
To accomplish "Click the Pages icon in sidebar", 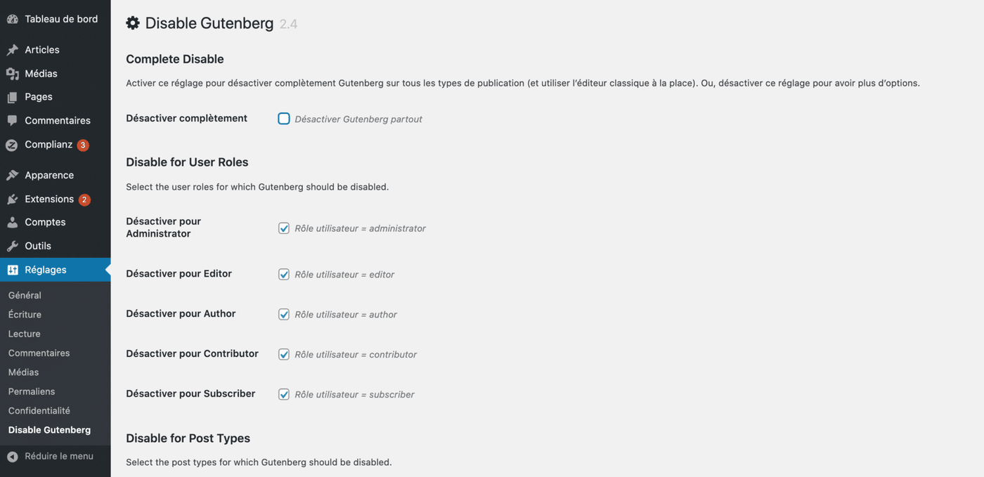I will pos(12,97).
